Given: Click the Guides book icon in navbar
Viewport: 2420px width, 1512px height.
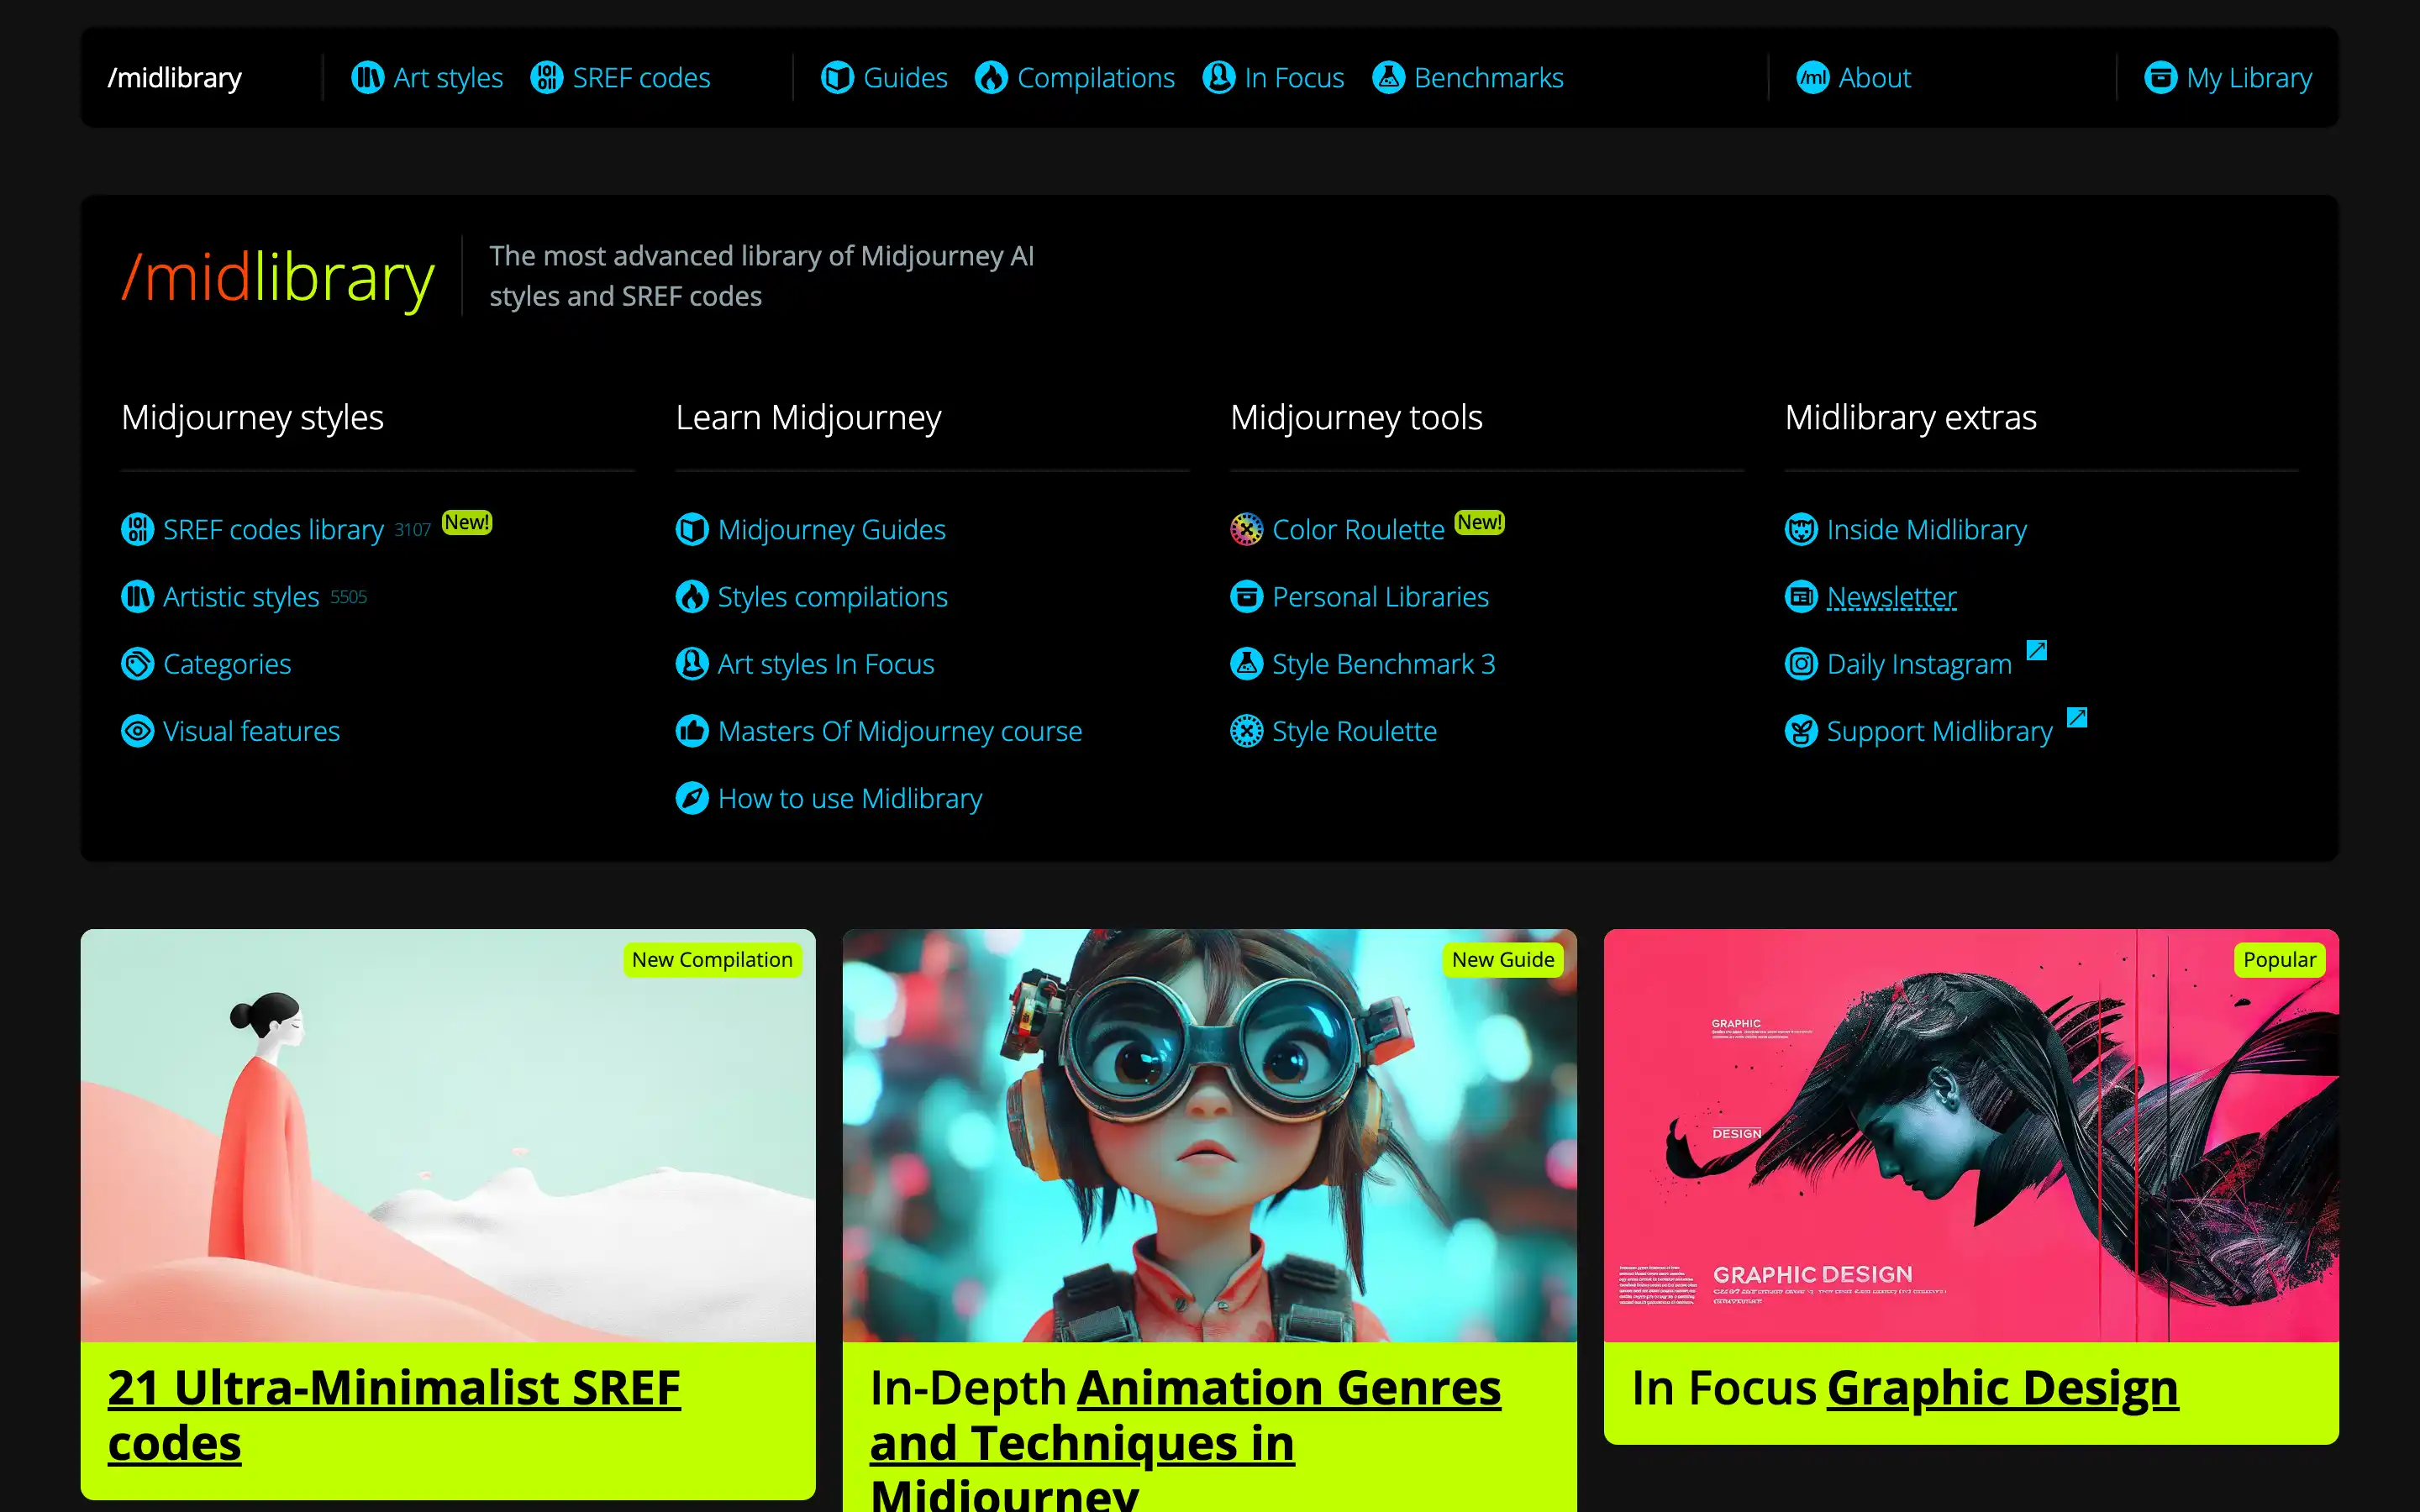Looking at the screenshot, I should coord(837,77).
